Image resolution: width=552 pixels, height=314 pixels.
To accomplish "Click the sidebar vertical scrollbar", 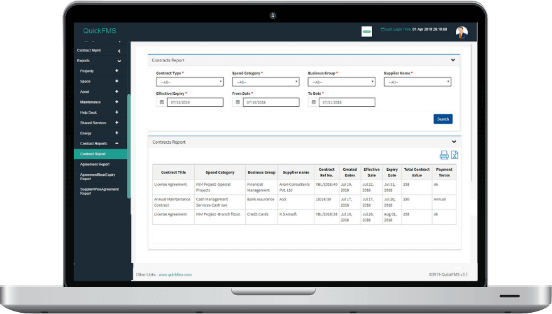I will click(129, 146).
